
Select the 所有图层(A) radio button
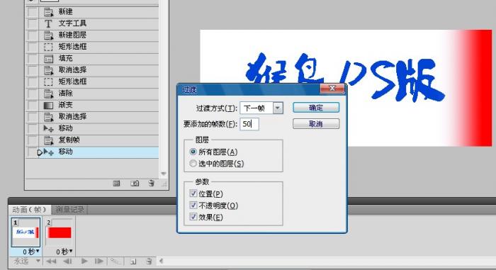coord(193,152)
